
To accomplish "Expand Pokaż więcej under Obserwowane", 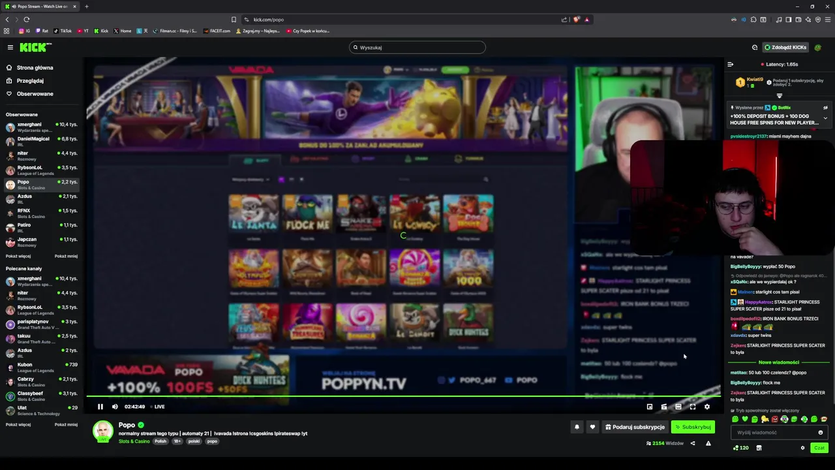I will (18, 256).
